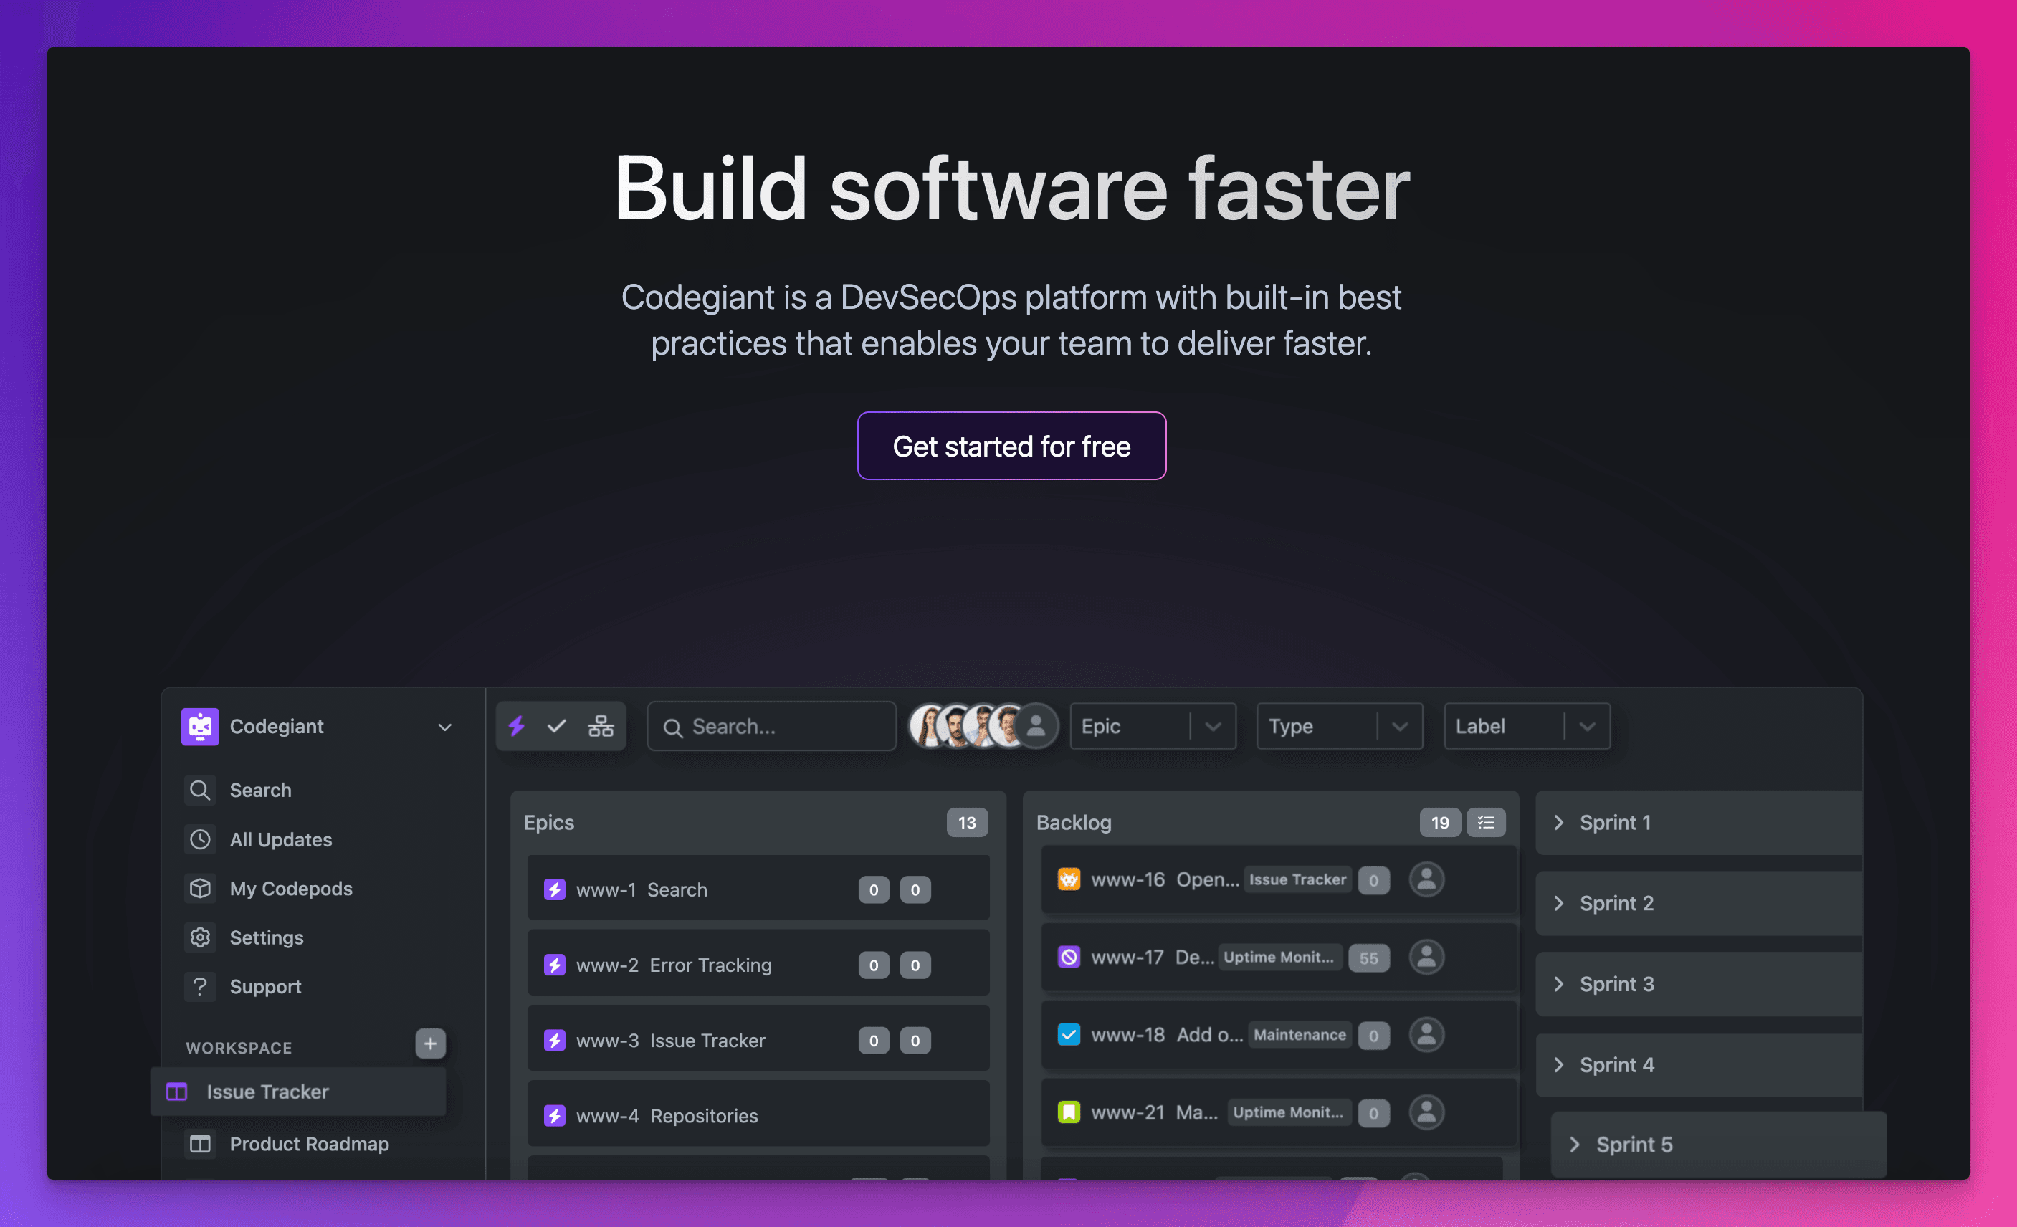This screenshot has width=2017, height=1227.
Task: Click Get started for free button
Action: click(x=1012, y=446)
